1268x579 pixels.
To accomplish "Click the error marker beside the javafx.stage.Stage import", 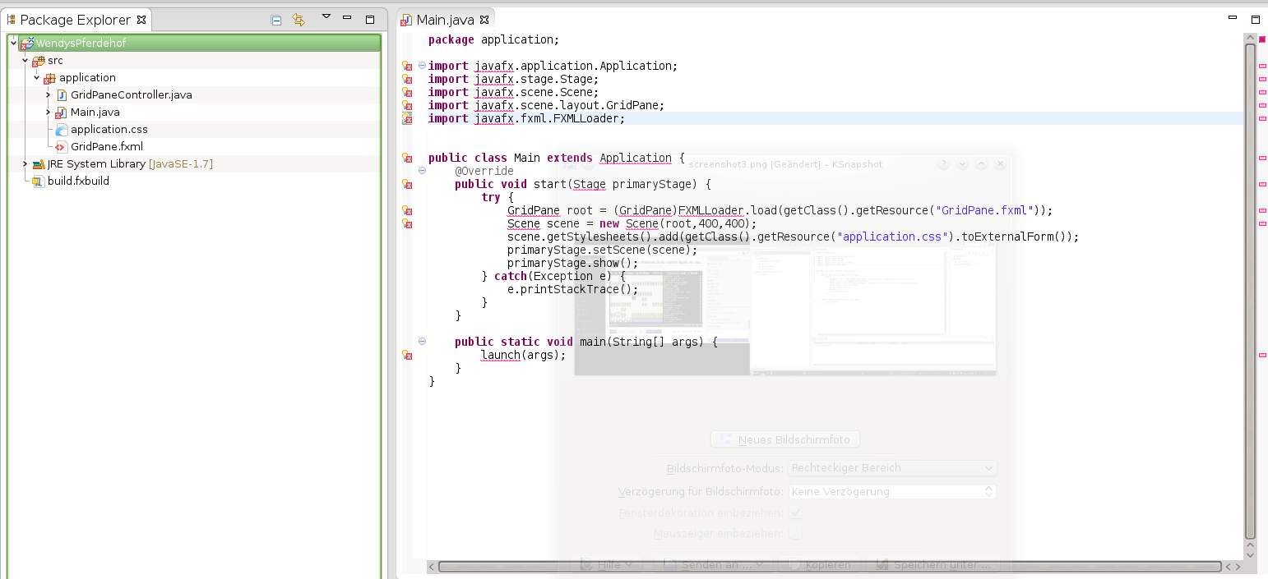I will point(406,79).
